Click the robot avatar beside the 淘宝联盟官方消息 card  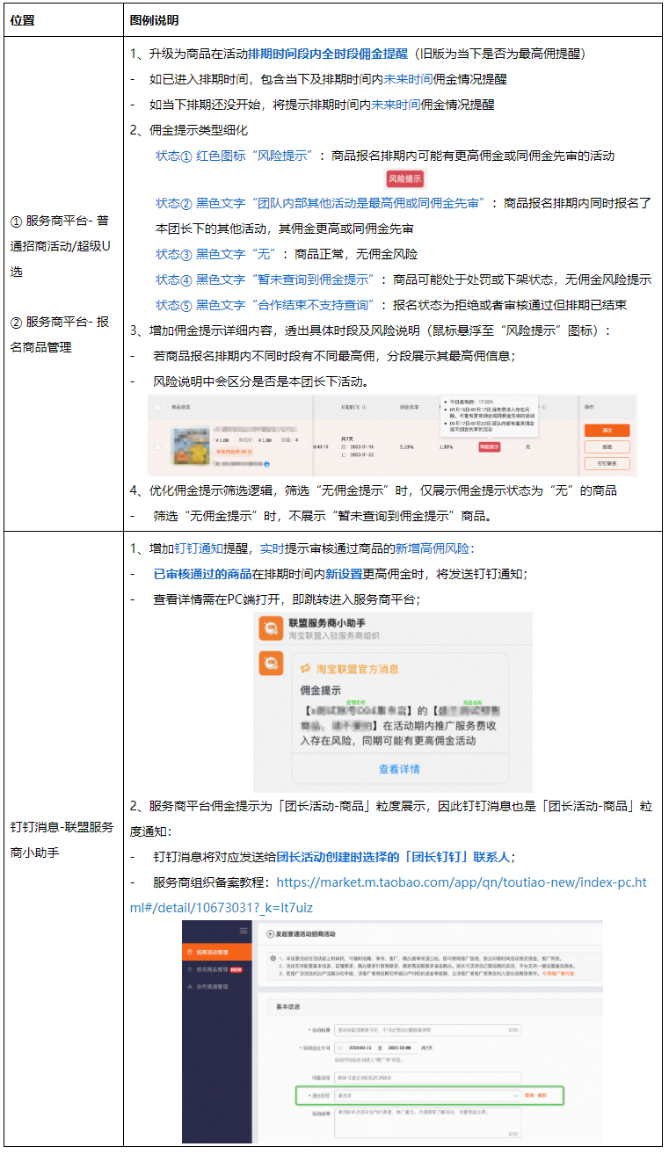(271, 663)
